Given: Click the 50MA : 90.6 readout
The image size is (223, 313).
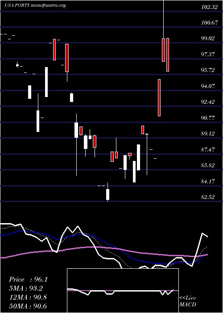Looking at the screenshot, I should pyautogui.click(x=28, y=306).
